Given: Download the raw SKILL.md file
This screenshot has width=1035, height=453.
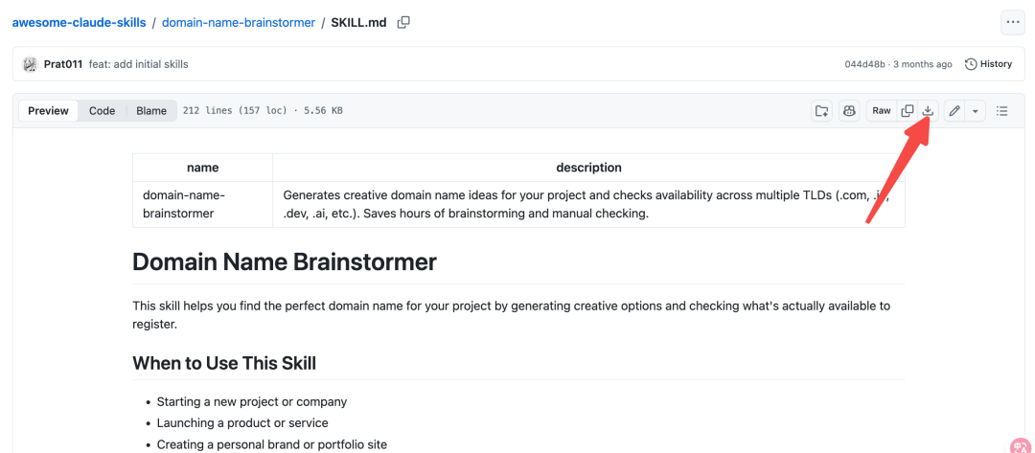Looking at the screenshot, I should 928,111.
